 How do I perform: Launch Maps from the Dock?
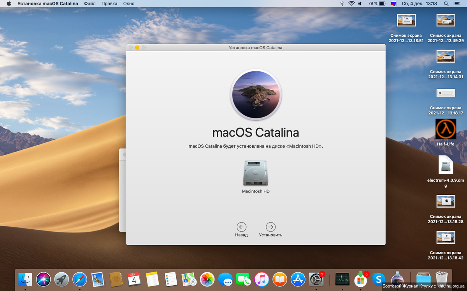pos(189,279)
